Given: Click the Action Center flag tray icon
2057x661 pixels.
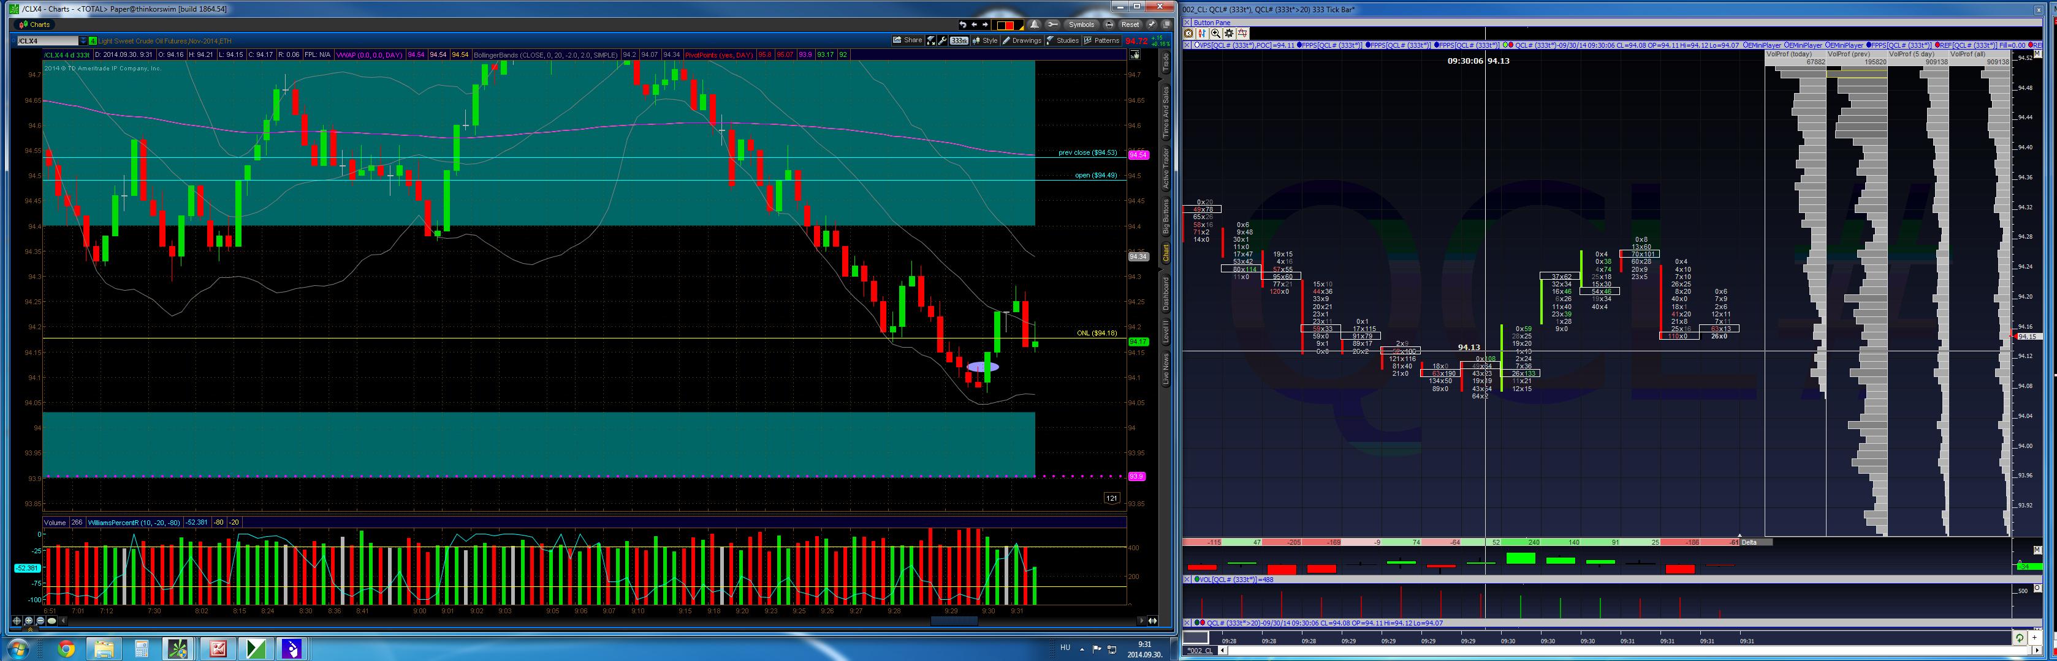Looking at the screenshot, I should (1097, 648).
